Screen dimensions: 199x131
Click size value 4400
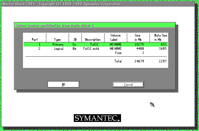(140, 49)
